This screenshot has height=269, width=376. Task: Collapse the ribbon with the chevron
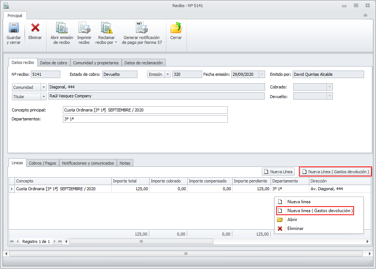coord(365,15)
